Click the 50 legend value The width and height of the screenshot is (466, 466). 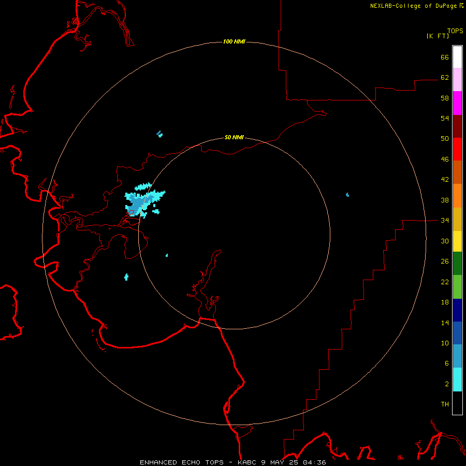click(x=445, y=138)
